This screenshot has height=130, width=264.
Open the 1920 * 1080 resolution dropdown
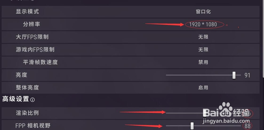click(x=203, y=24)
